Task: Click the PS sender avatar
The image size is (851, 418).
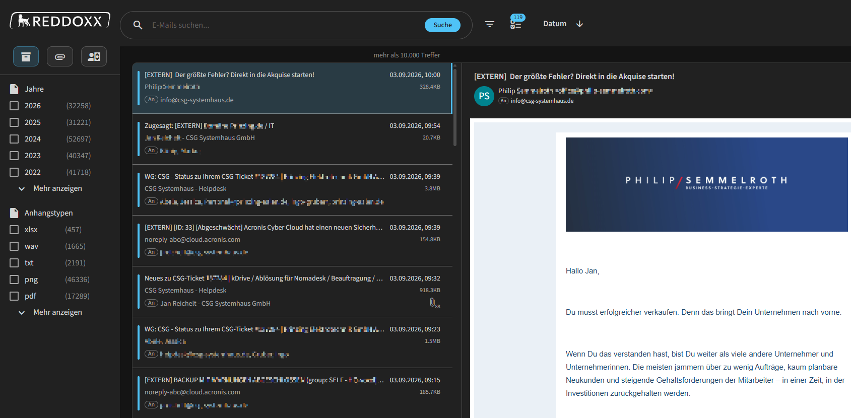Action: pyautogui.click(x=484, y=96)
